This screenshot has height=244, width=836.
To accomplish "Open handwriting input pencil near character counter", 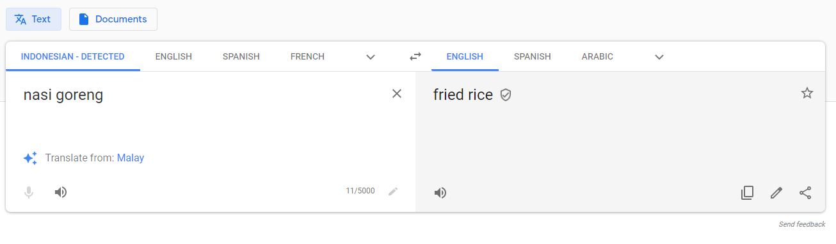I will click(x=393, y=191).
